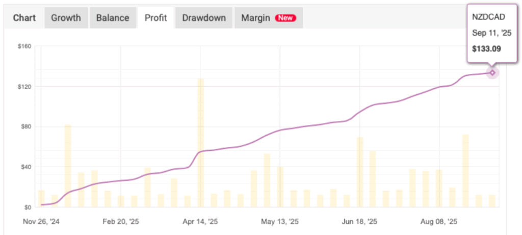Click the diamond data point marker
The width and height of the screenshot is (522, 235).
[492, 72]
